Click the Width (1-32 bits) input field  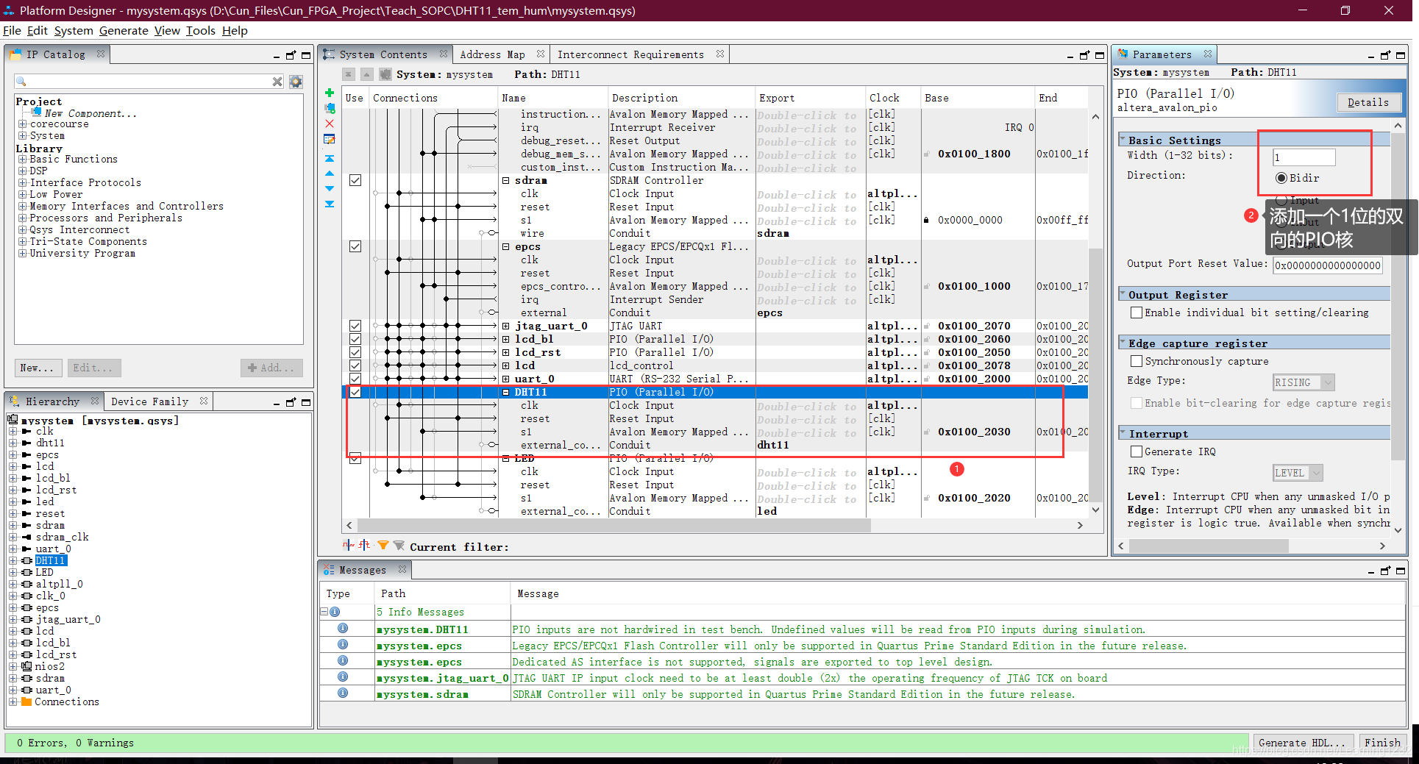pyautogui.click(x=1304, y=157)
